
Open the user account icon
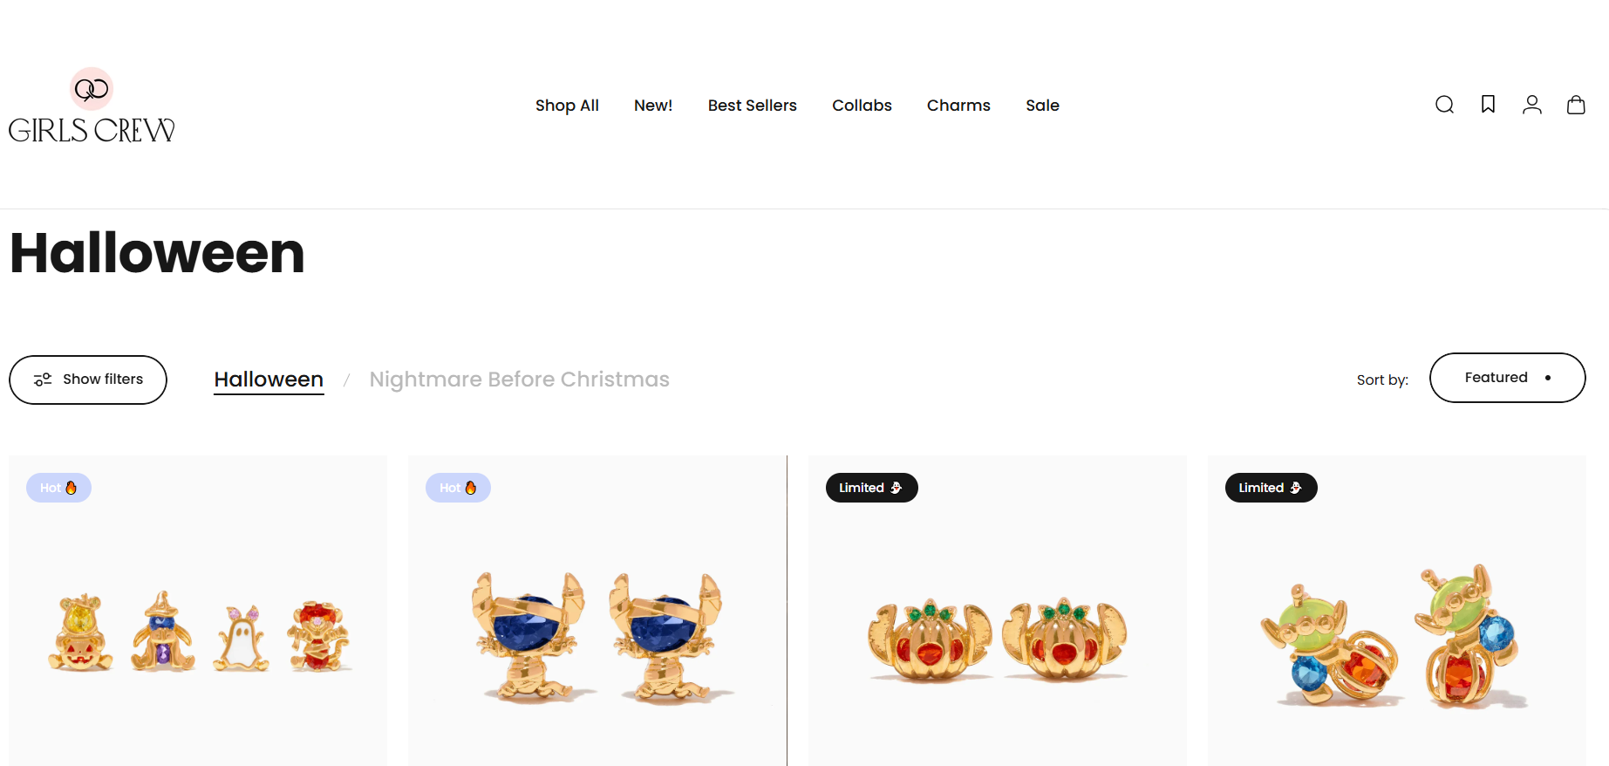pyautogui.click(x=1531, y=105)
